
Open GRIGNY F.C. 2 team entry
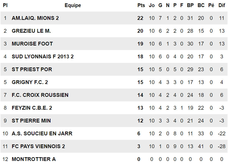point(30,82)
